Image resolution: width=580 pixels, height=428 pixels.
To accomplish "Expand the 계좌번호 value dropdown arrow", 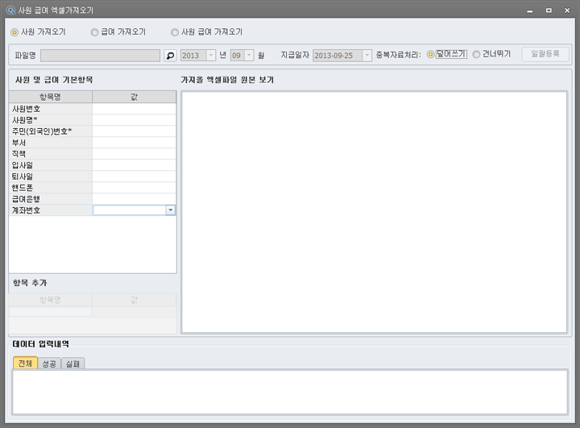I will coord(170,210).
